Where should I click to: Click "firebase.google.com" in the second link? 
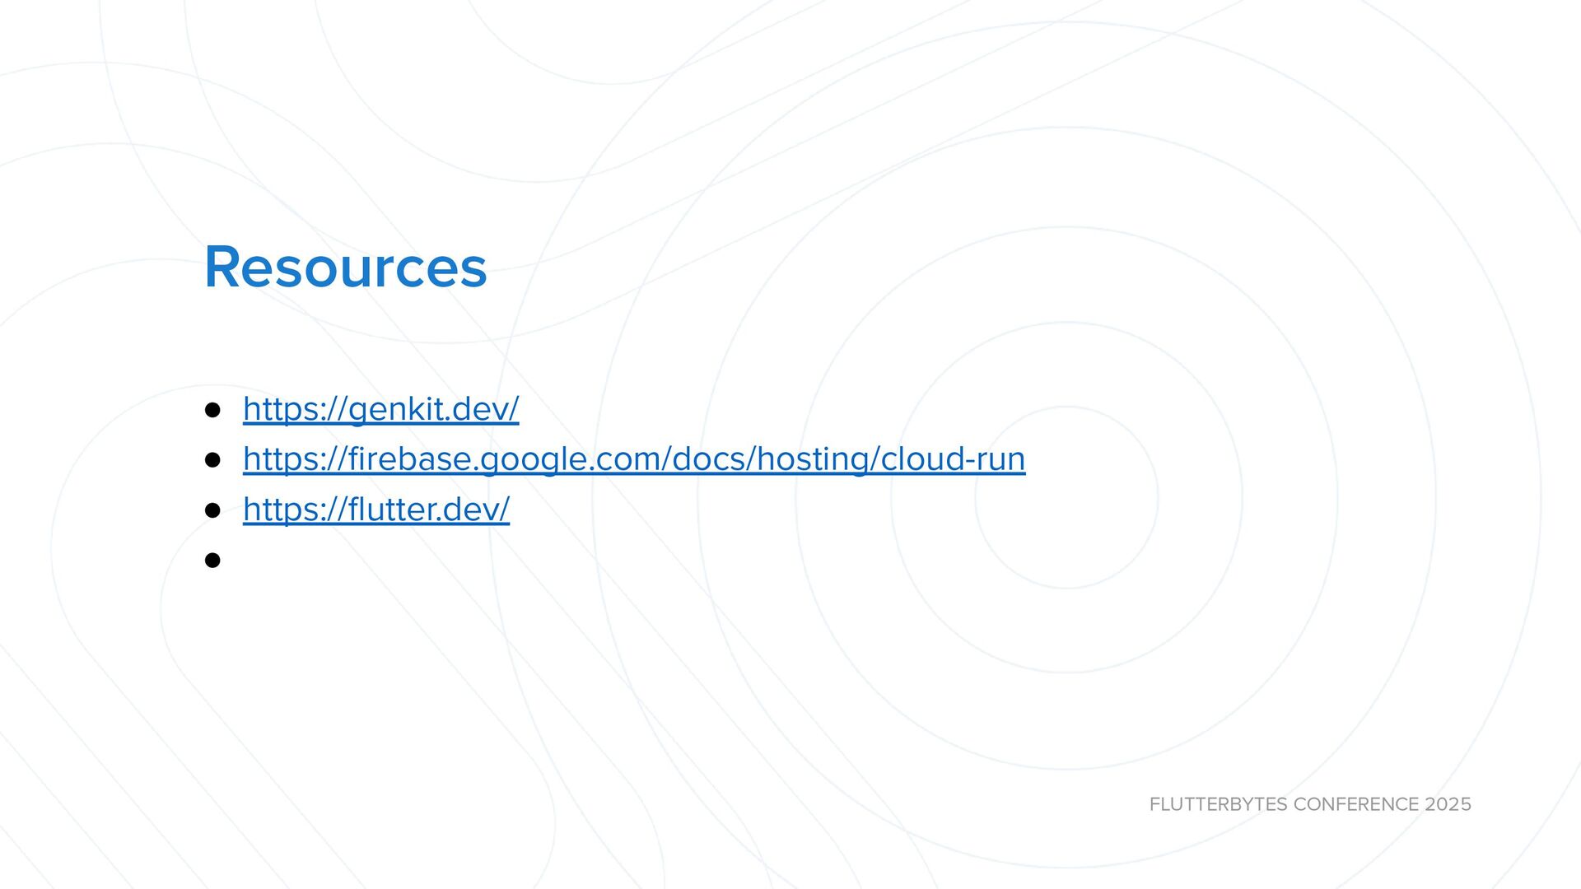(x=505, y=459)
